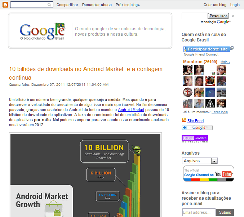Go to Próximo blog»
Image resolution: width=244 pixels, height=217 pixels.
pos(128,5)
